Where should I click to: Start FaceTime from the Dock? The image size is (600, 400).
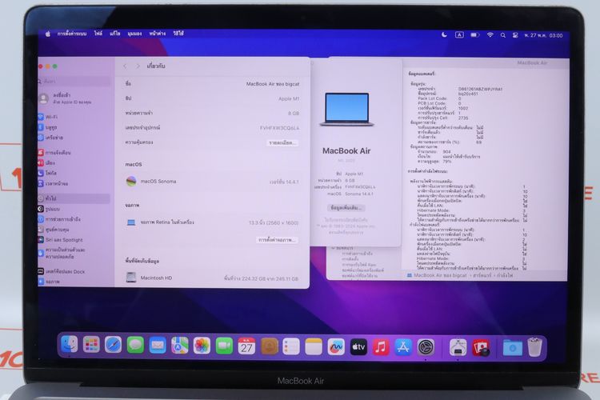point(224,346)
